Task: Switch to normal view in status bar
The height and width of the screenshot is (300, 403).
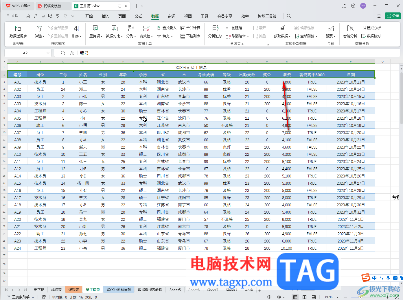Action: [x=295, y=297]
